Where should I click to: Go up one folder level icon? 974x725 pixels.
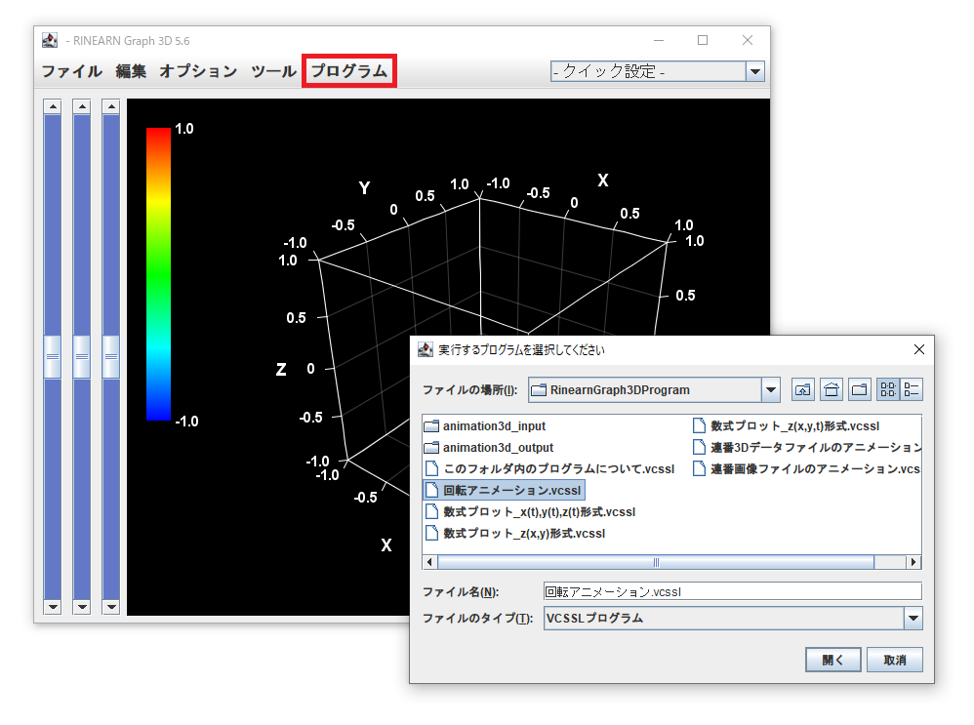pyautogui.click(x=802, y=390)
